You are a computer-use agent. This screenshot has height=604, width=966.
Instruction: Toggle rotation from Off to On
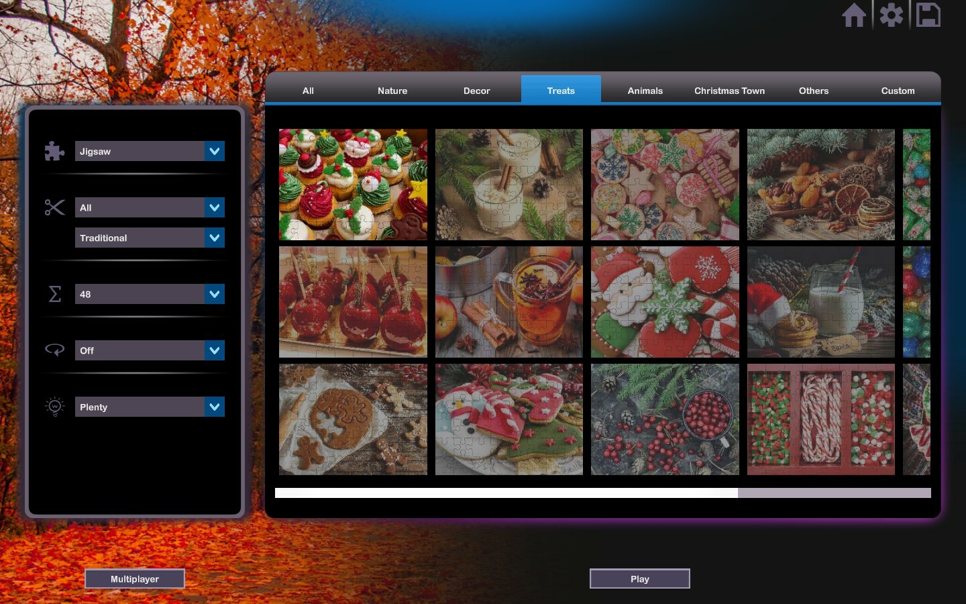tap(214, 350)
